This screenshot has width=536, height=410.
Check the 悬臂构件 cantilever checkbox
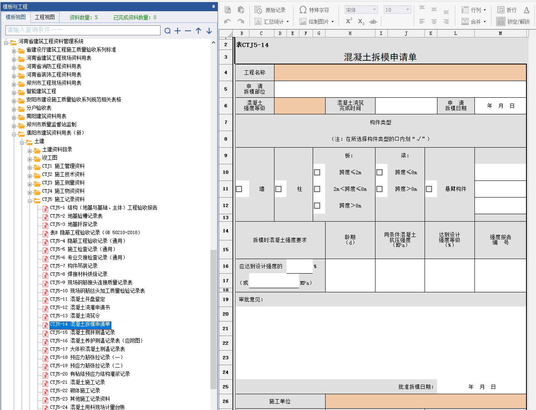429,189
